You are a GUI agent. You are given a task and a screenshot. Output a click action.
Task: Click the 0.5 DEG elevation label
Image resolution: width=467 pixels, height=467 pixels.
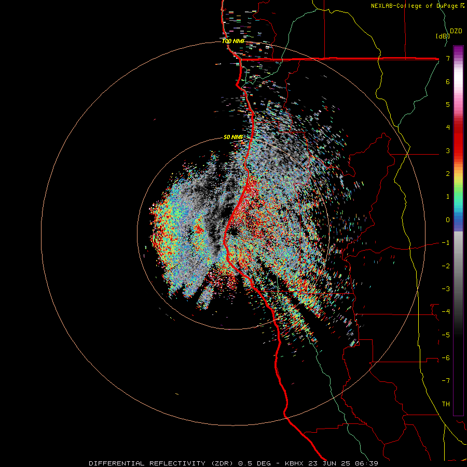255,463
